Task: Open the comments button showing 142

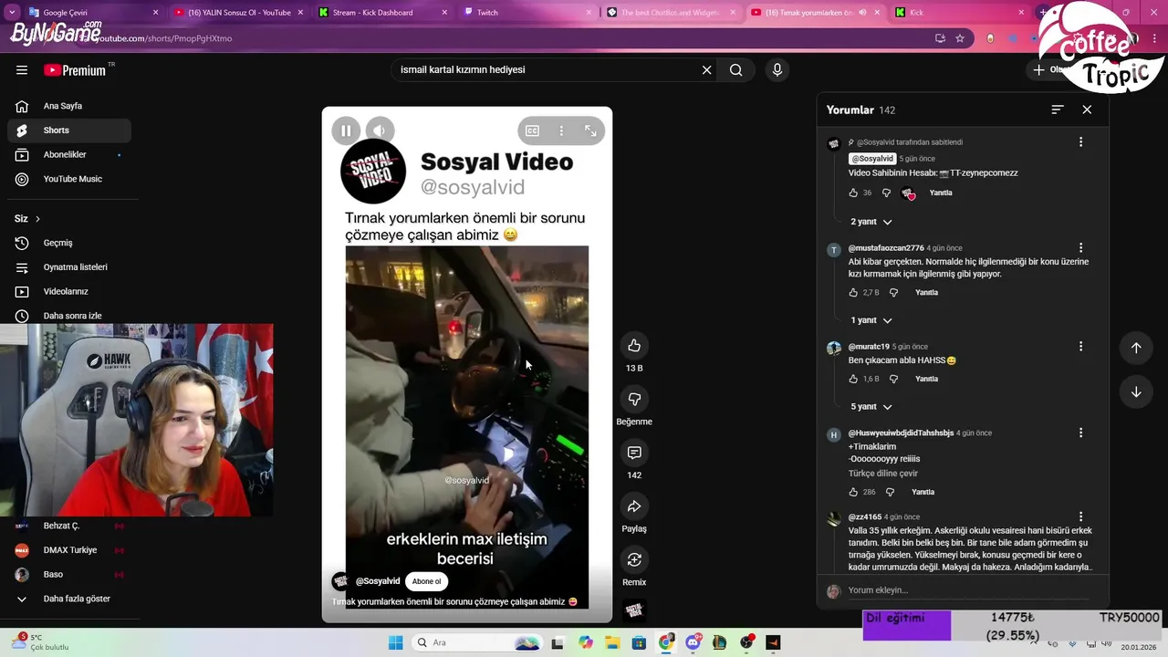Action: (x=634, y=453)
